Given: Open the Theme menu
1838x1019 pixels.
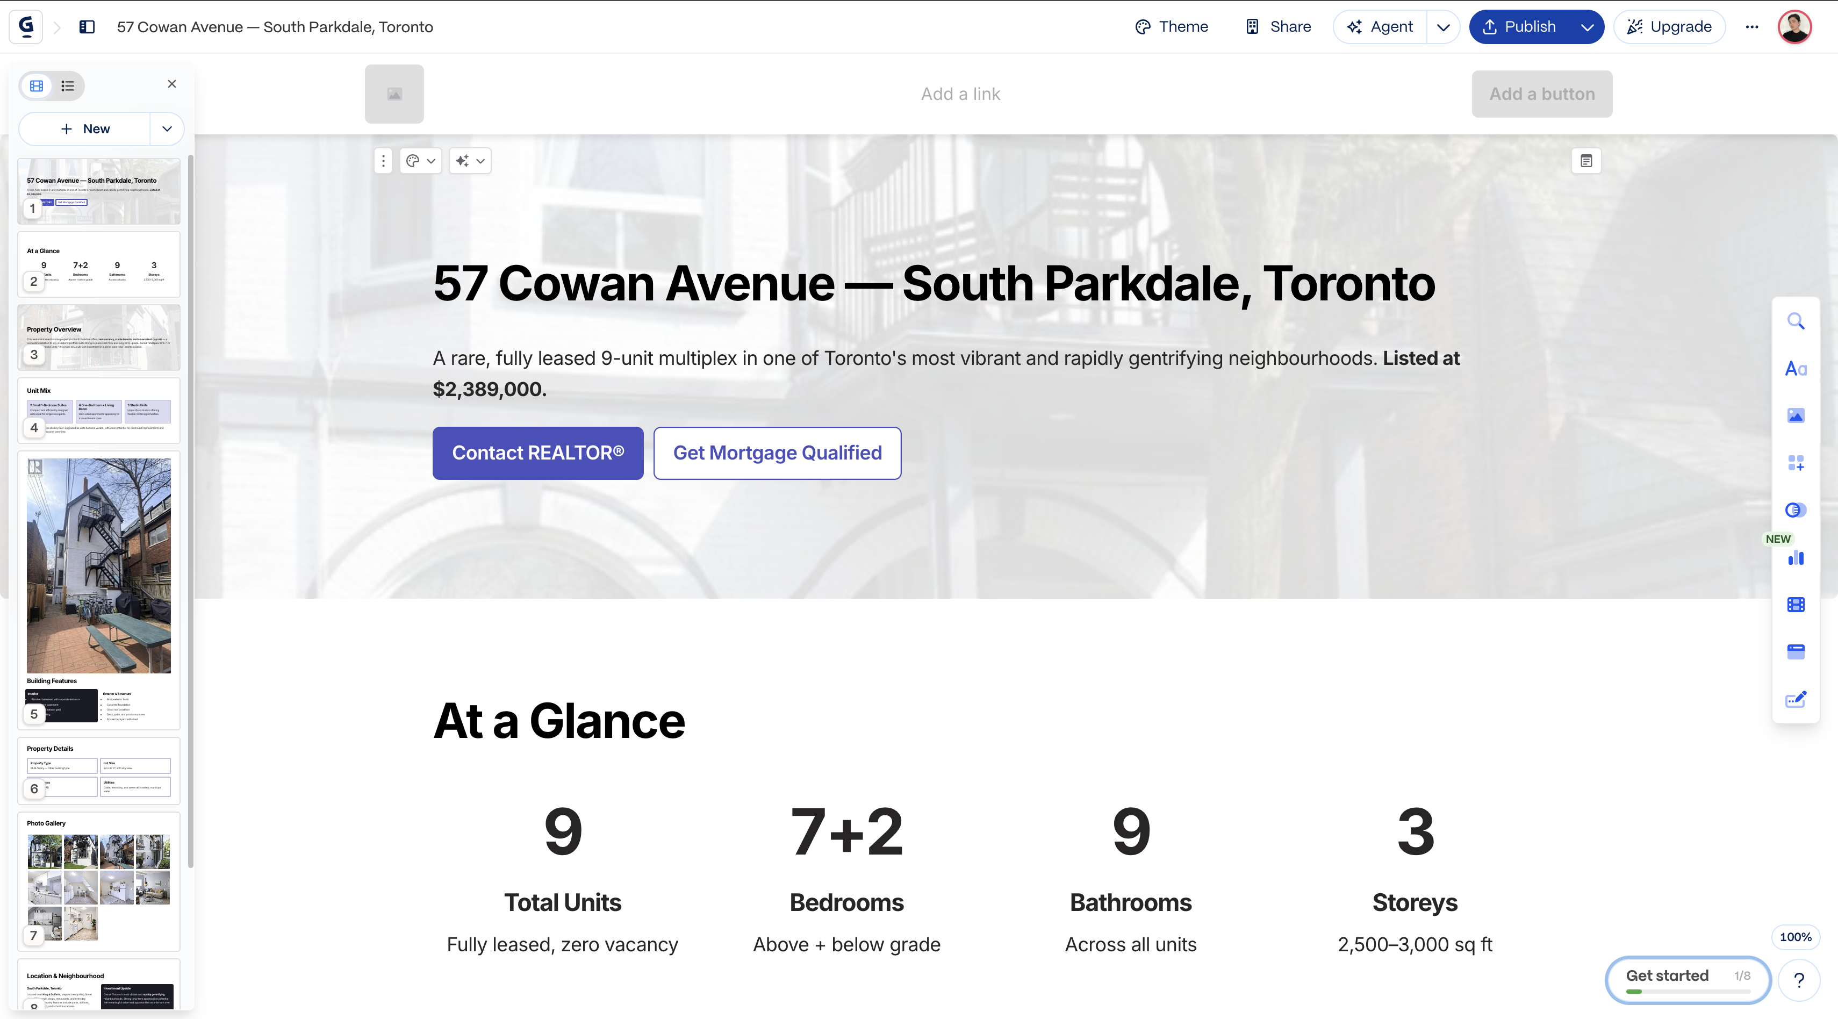Looking at the screenshot, I should pyautogui.click(x=1171, y=27).
